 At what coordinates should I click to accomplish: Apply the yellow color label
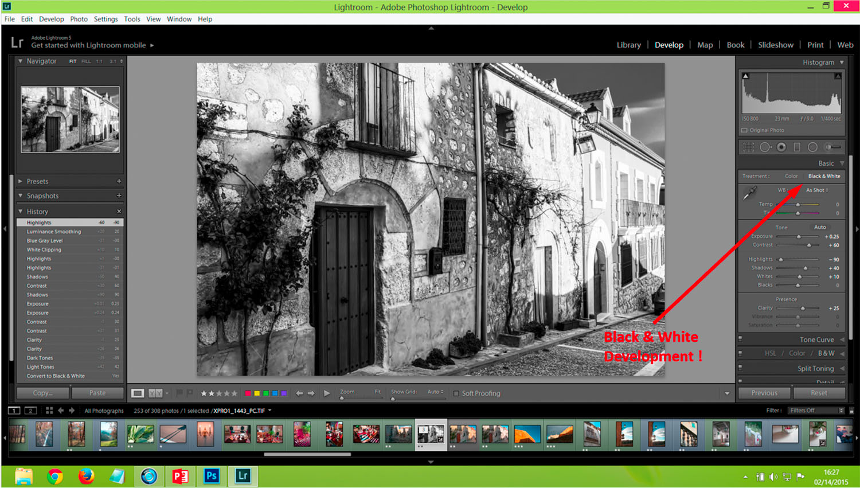click(257, 393)
